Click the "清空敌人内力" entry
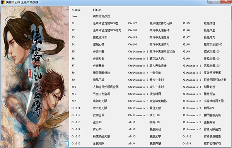The height and width of the screenshot is (148, 232). [158, 59]
